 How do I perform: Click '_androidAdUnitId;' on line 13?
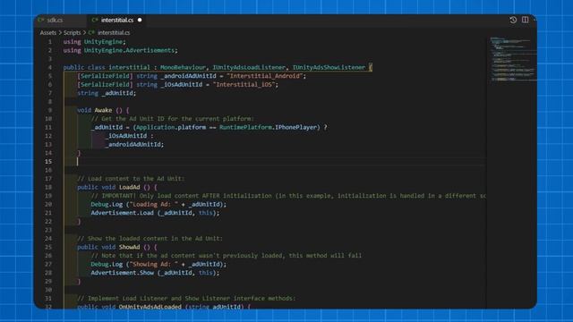tap(134, 145)
